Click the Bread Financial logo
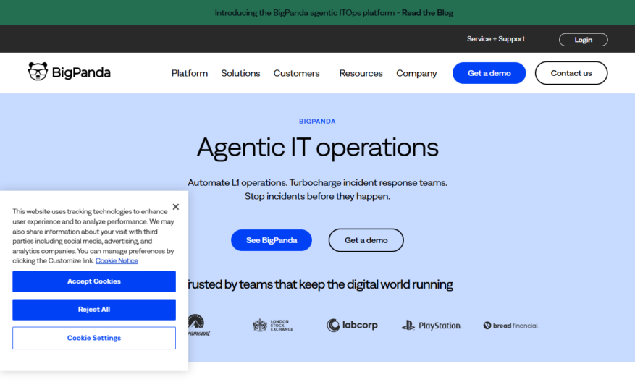 (510, 326)
